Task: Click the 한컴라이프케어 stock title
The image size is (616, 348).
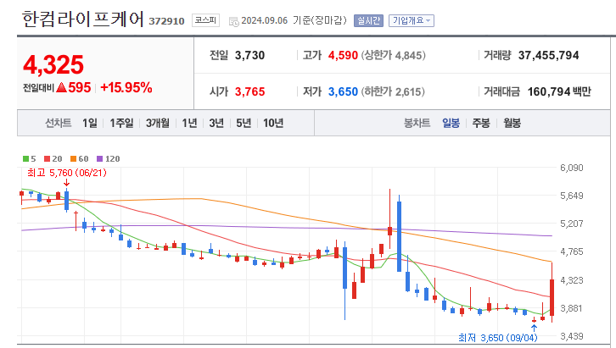Action: pyautogui.click(x=83, y=19)
